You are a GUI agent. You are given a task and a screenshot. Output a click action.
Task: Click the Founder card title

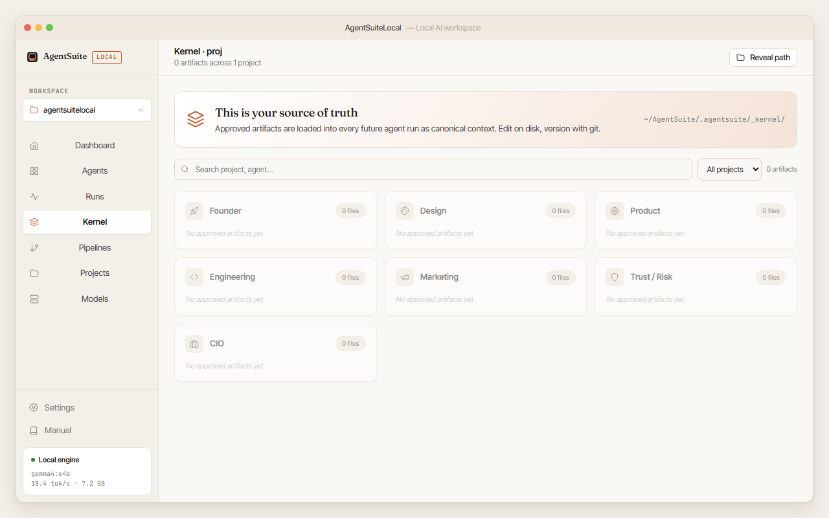(x=225, y=211)
